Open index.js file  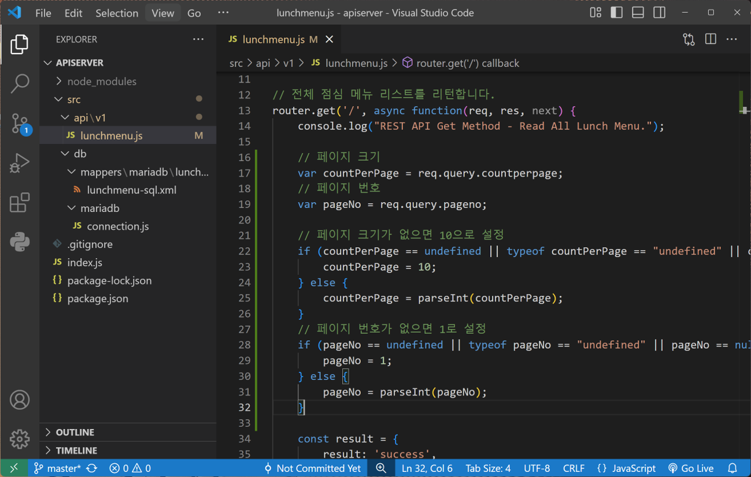[x=128, y=262]
